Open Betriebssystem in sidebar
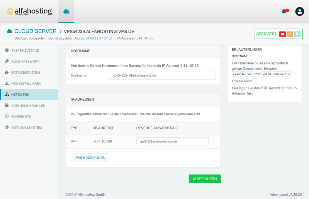The width and height of the screenshot is (309, 199). 29,73
